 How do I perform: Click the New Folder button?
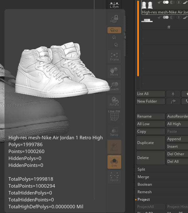[151, 101]
